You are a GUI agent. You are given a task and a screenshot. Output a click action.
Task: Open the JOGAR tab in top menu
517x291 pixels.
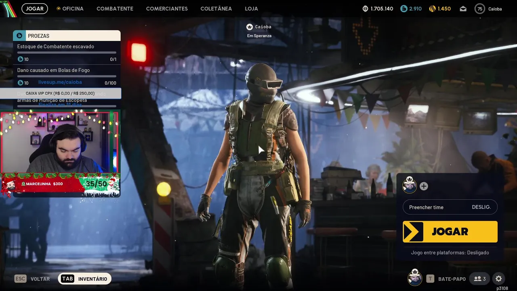pos(35,8)
